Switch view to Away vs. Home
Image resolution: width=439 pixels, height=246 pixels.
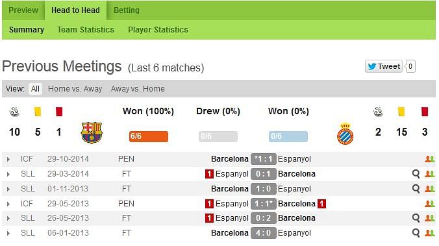point(138,89)
